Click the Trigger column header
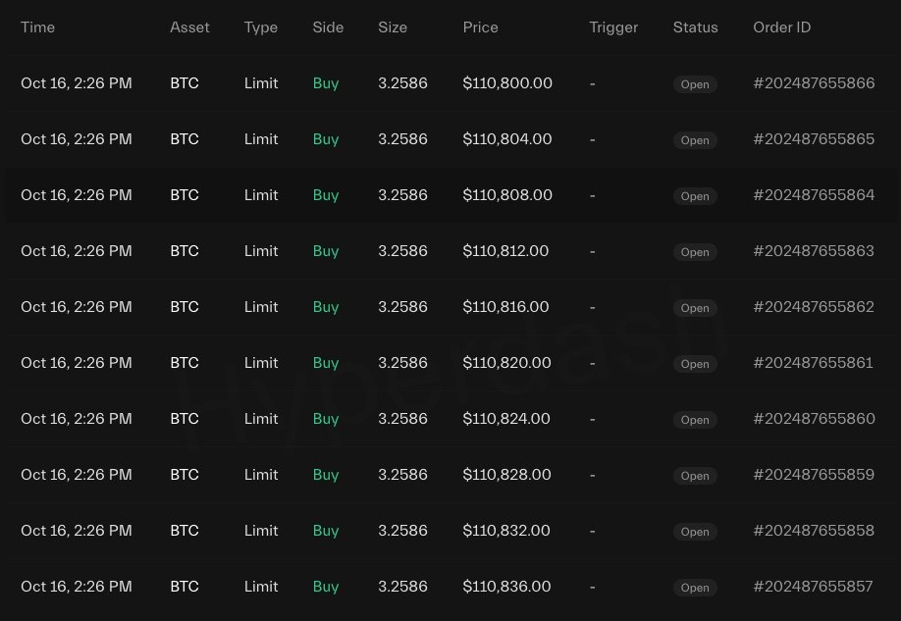The width and height of the screenshot is (901, 621). (x=613, y=27)
